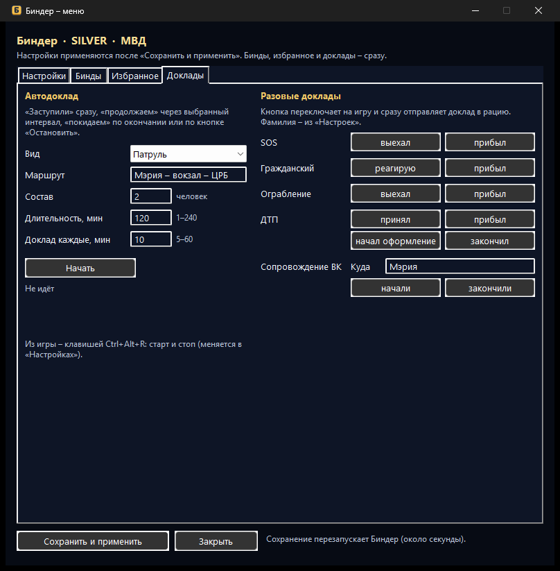Click выехал for Ограбление
Screen dimensions: 560x571
point(396,194)
